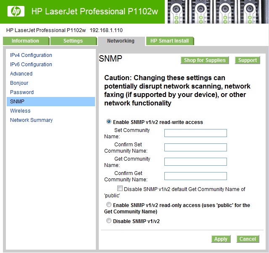Image resolution: width=269 pixels, height=253 pixels.
Task: Open IPv6 Configuration page
Action: (31, 65)
